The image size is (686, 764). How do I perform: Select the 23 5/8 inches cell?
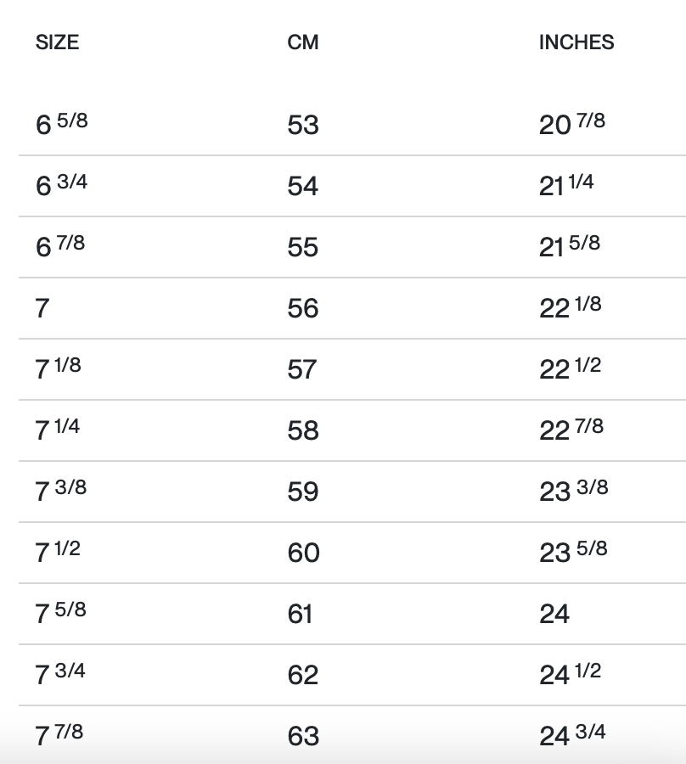[573, 552]
